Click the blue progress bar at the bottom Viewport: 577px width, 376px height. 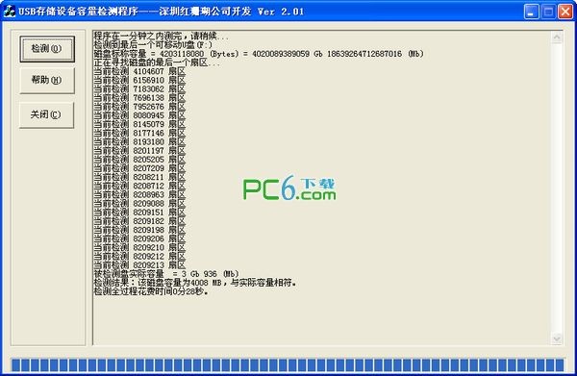click(288, 365)
